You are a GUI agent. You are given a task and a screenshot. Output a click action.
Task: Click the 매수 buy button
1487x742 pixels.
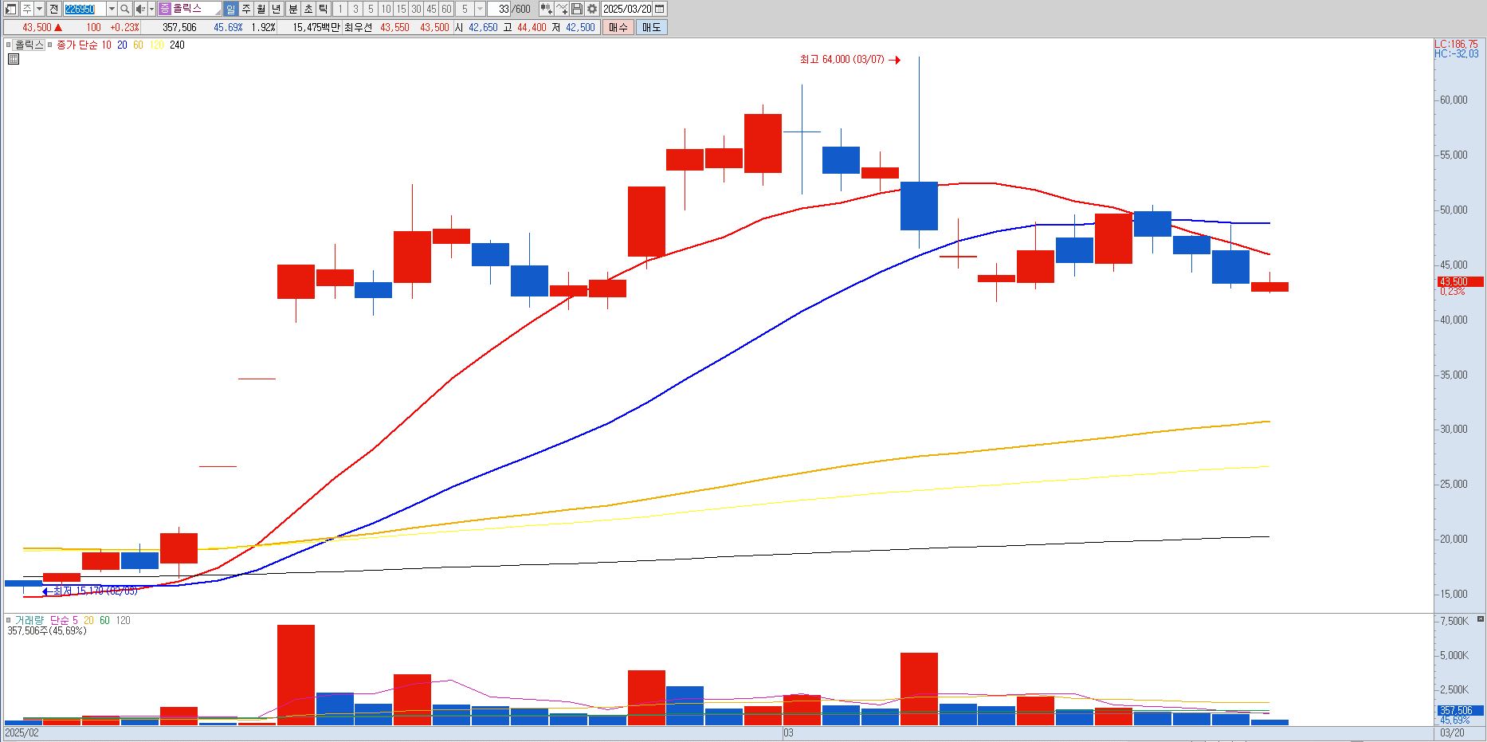click(x=618, y=27)
